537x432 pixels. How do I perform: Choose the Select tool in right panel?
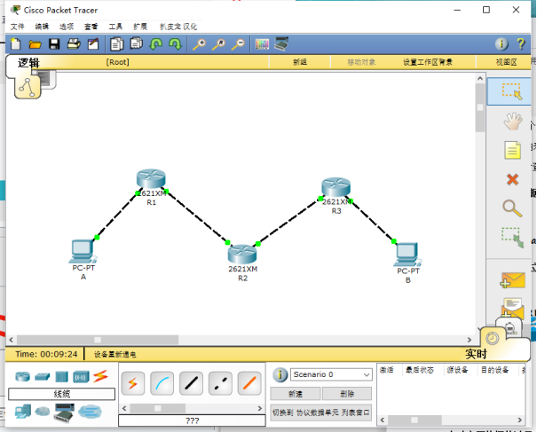pyautogui.click(x=511, y=91)
